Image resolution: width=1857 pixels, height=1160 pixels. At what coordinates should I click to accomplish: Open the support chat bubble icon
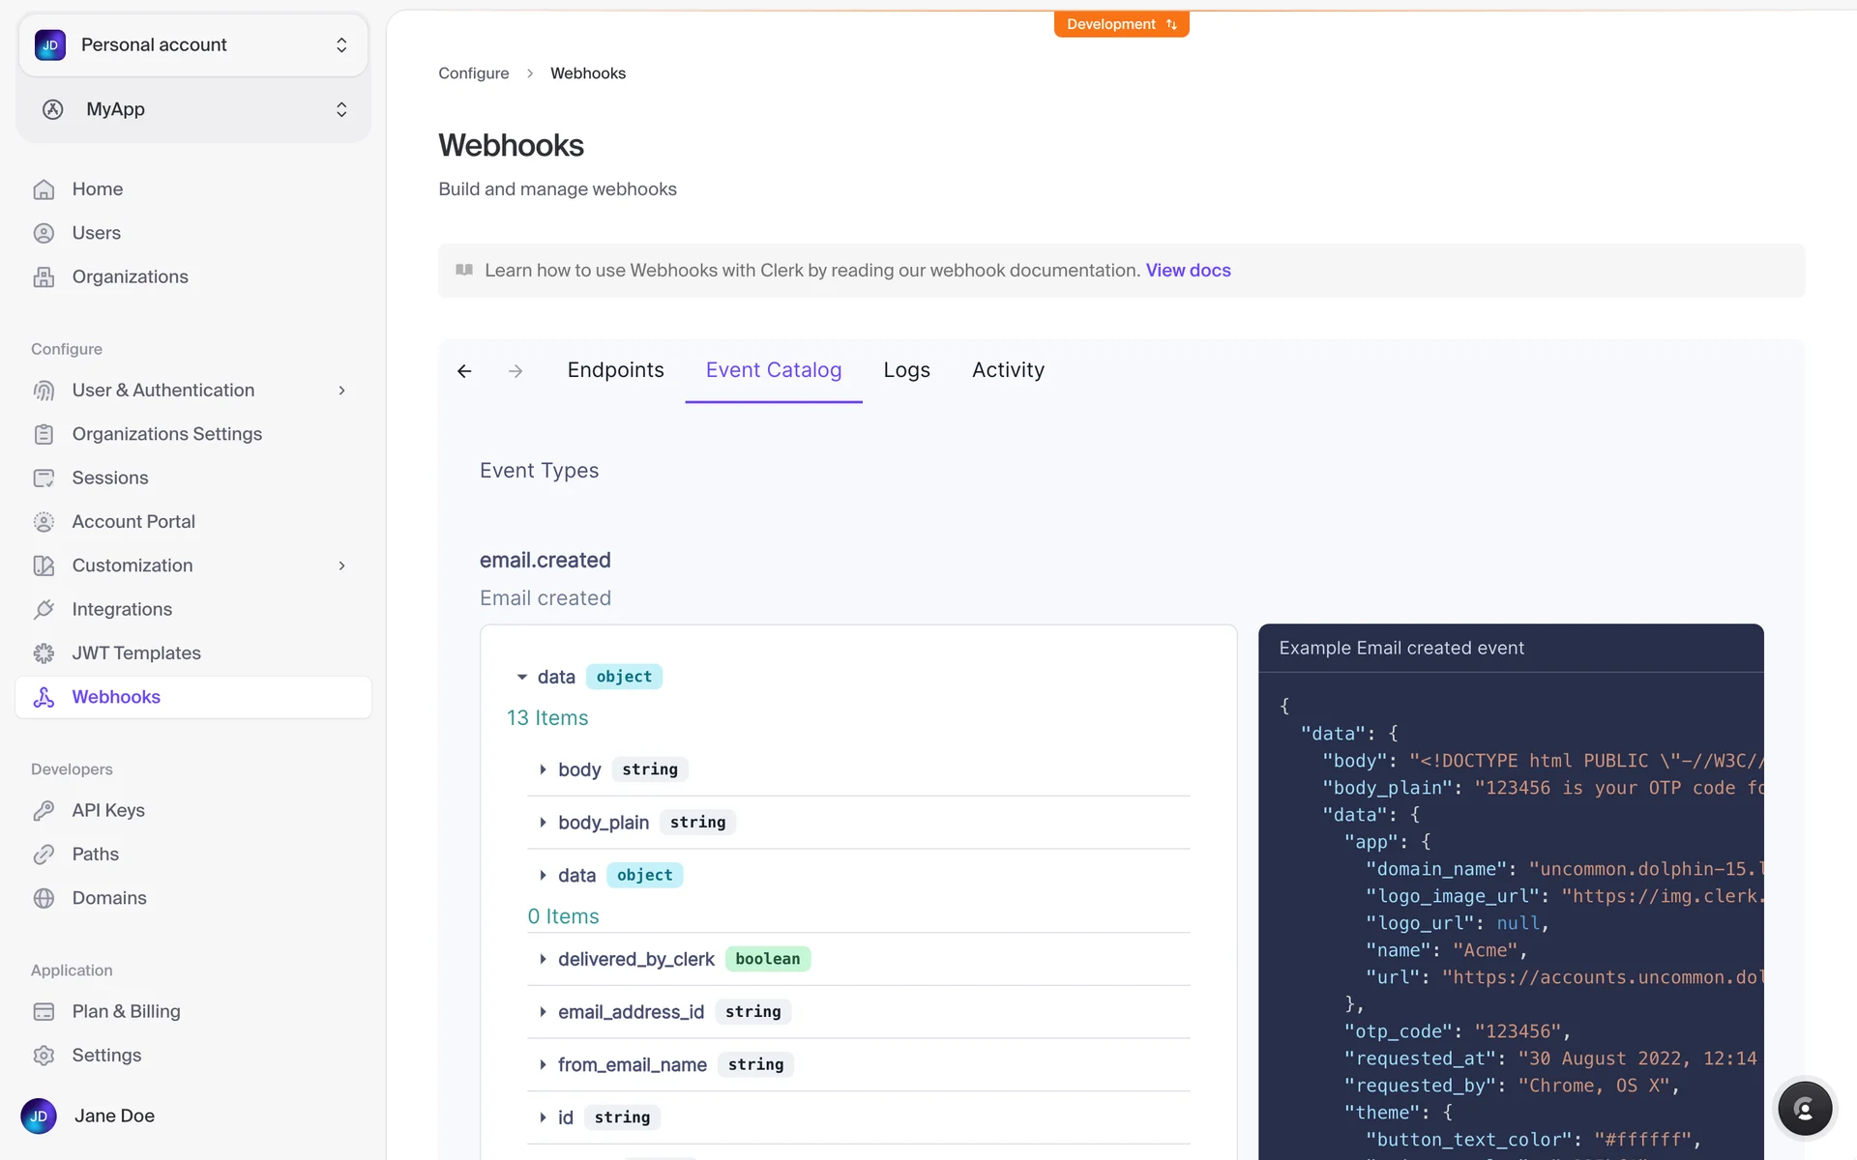point(1804,1109)
